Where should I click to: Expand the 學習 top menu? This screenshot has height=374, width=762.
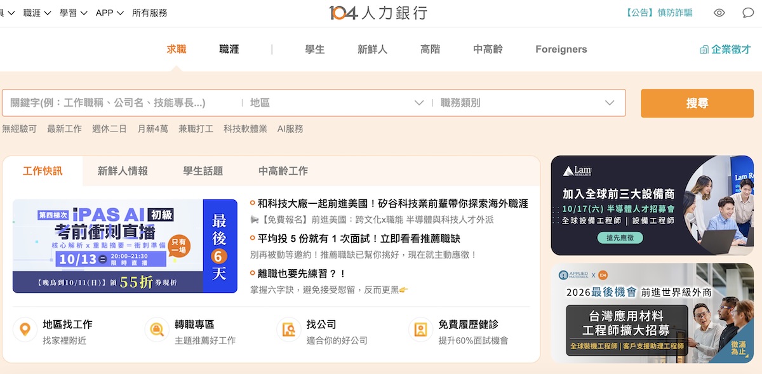point(73,13)
